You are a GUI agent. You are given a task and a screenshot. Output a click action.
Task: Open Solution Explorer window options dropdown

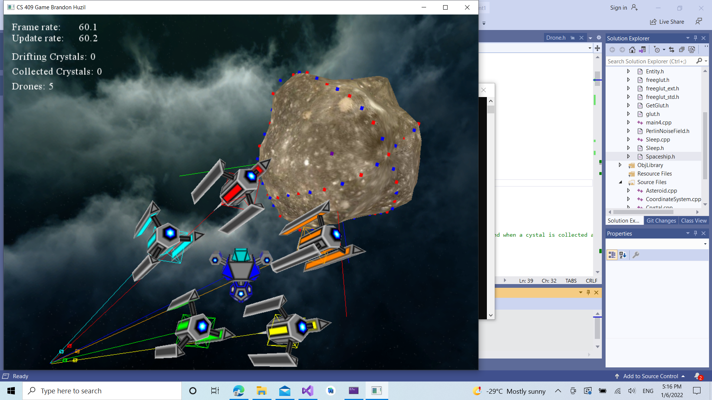coord(688,38)
